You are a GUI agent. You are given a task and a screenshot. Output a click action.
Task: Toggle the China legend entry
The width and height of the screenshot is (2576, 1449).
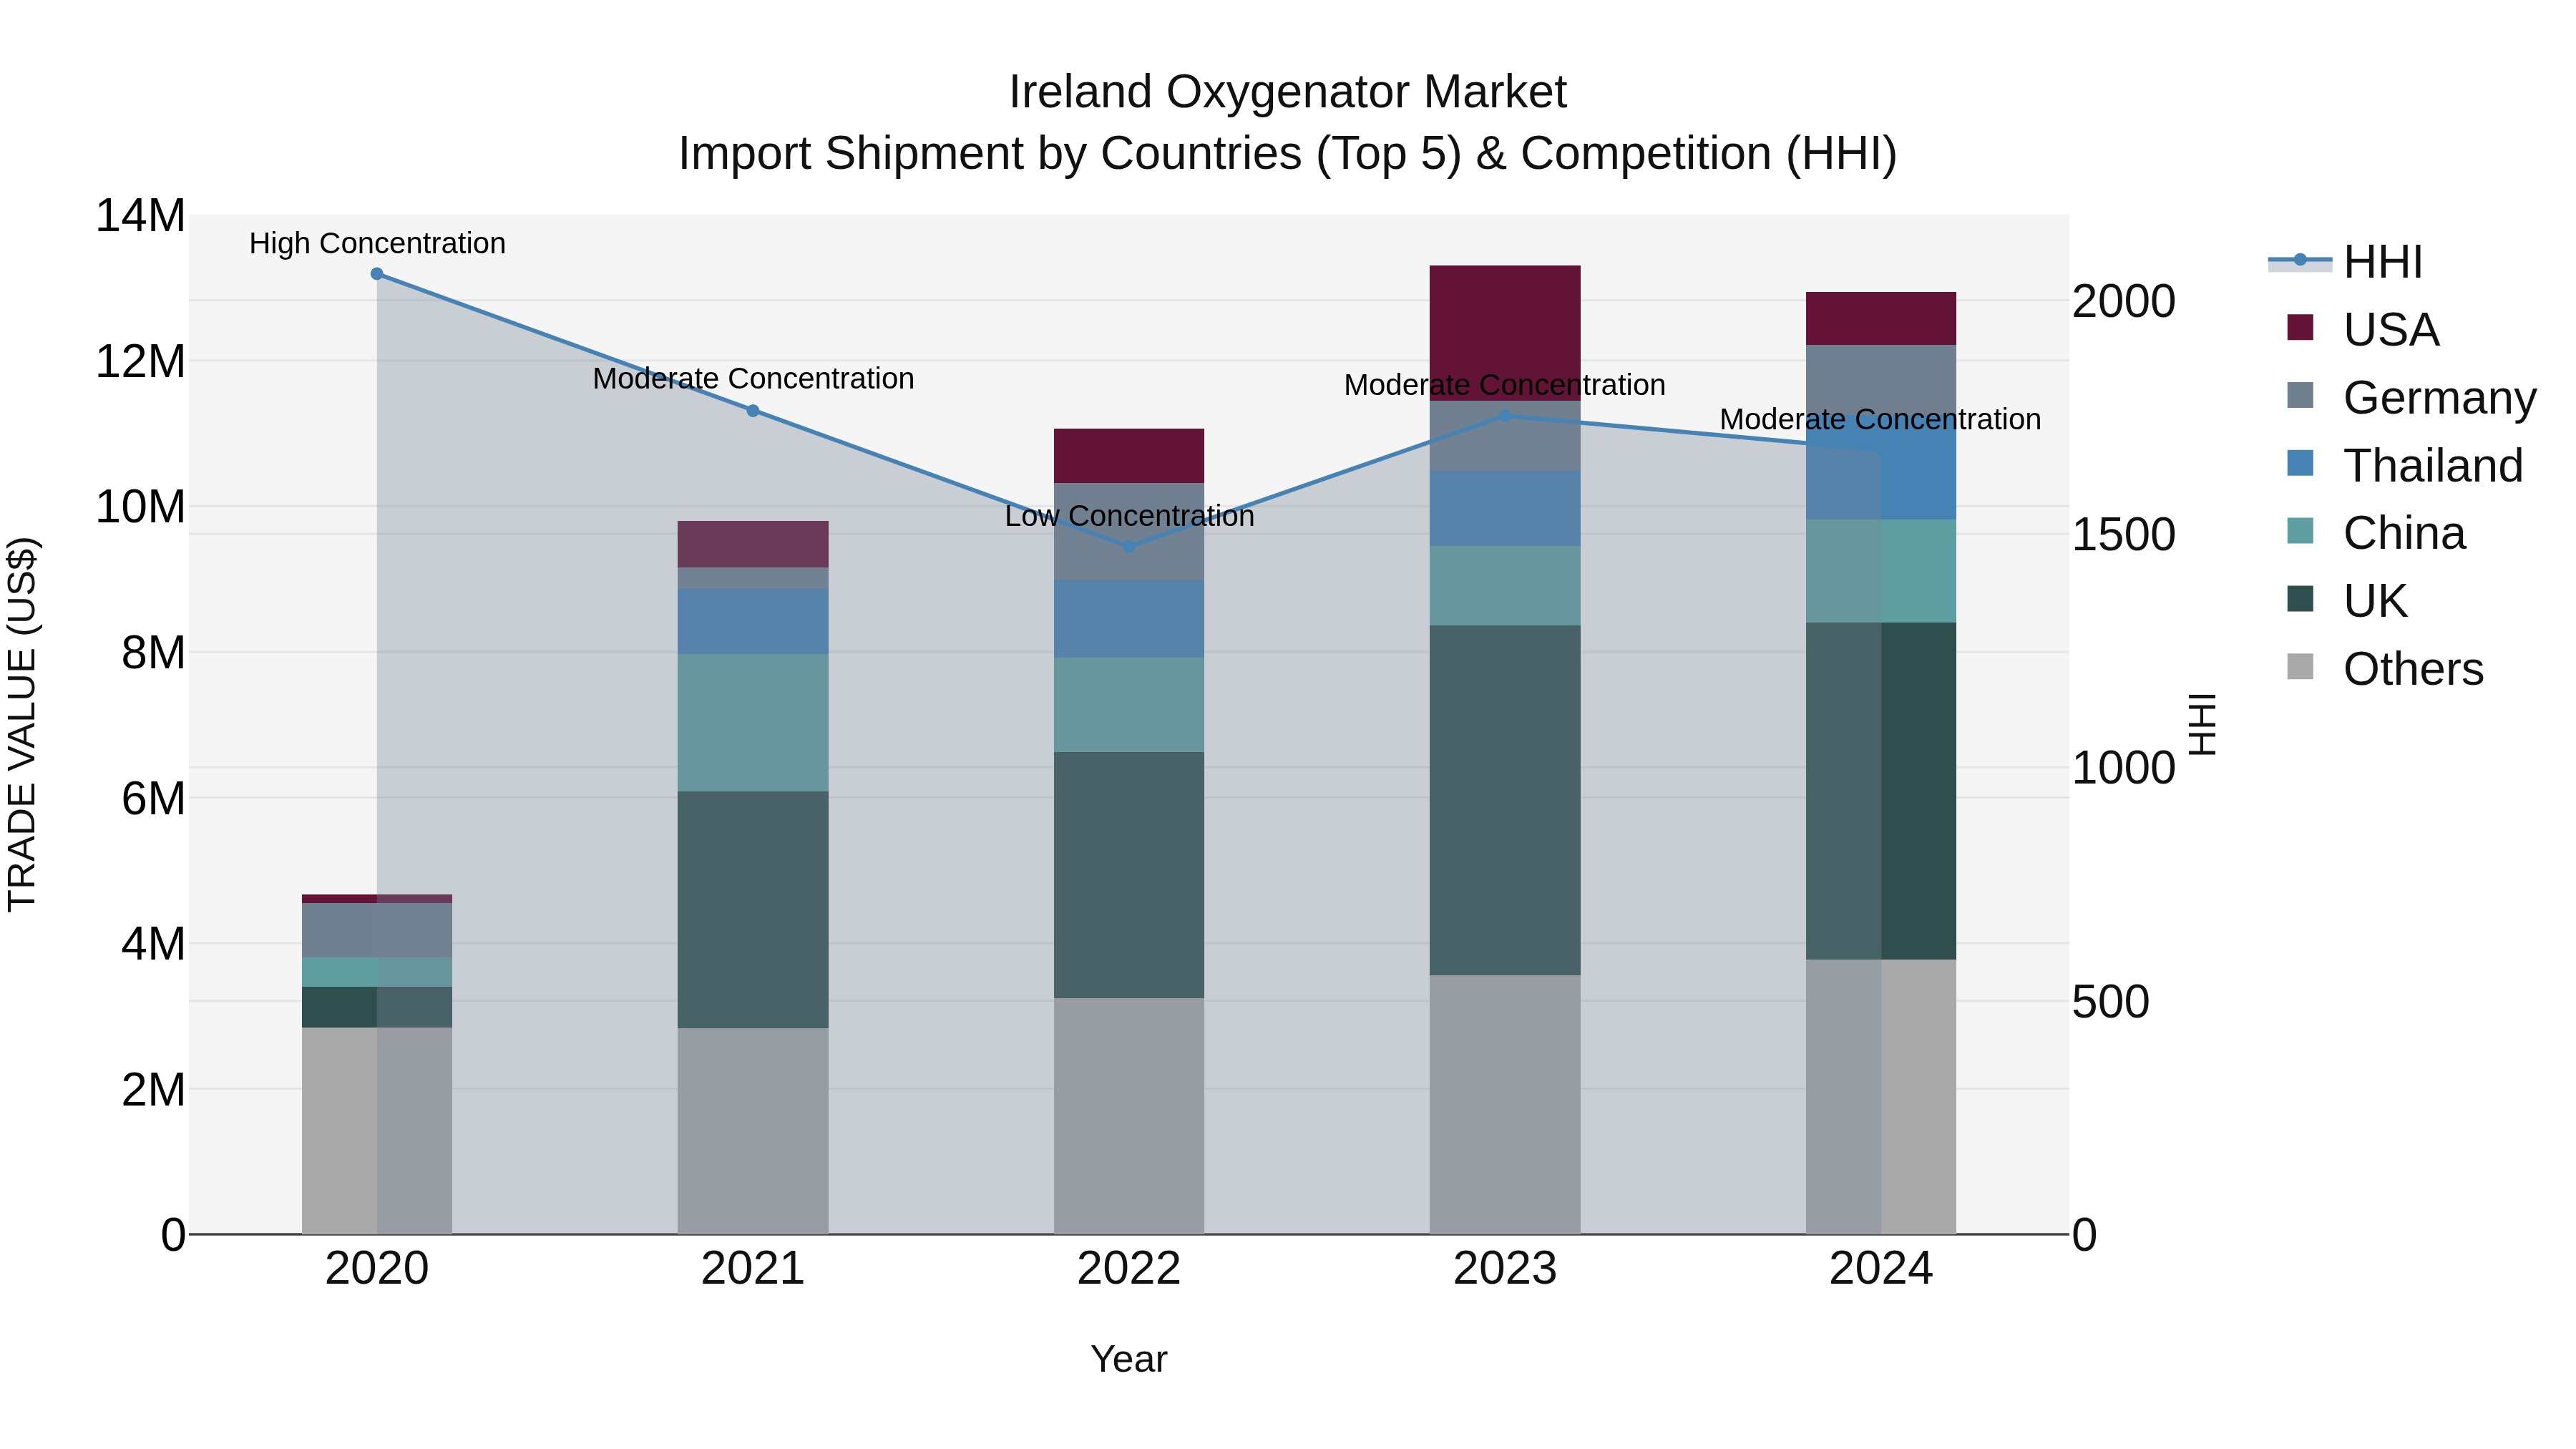point(2376,533)
